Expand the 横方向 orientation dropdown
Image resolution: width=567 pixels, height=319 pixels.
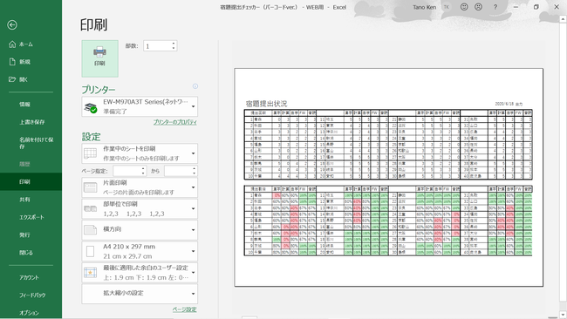[x=140, y=230]
